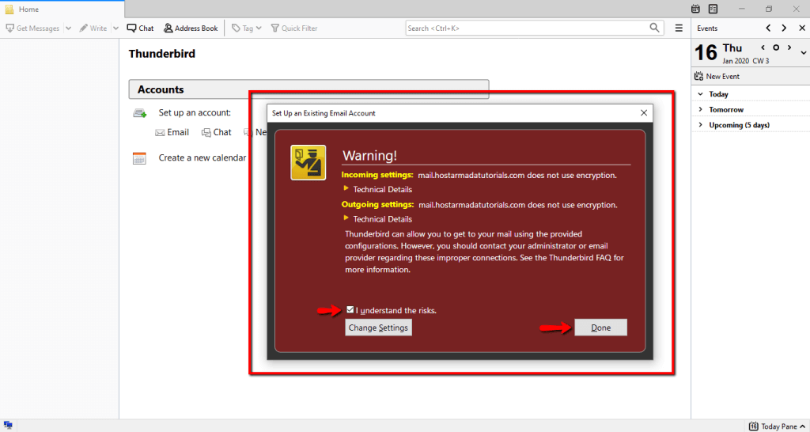Click the Warning! heading

pyautogui.click(x=370, y=156)
